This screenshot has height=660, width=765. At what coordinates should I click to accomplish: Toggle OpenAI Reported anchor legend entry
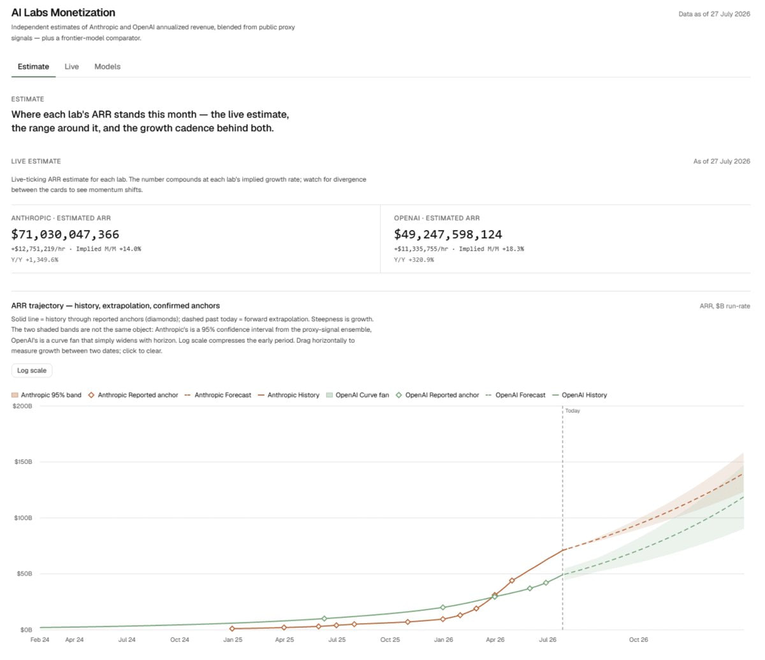click(437, 395)
